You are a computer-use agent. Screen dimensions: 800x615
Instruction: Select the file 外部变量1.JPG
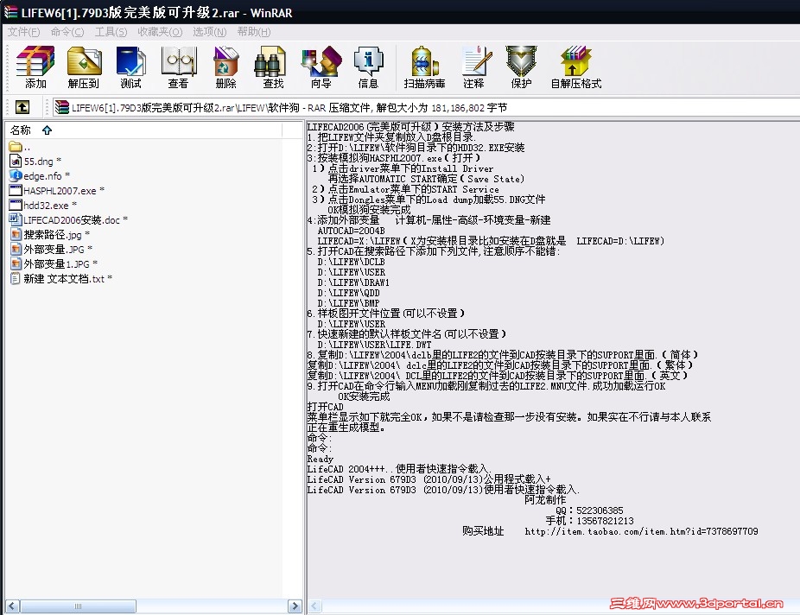coord(54,263)
